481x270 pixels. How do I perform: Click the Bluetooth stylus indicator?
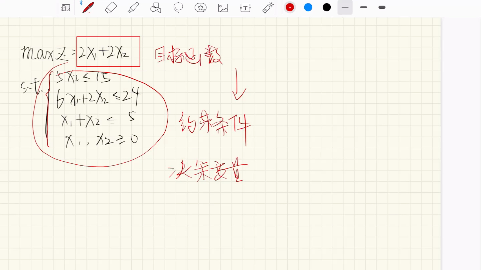(81, 3)
